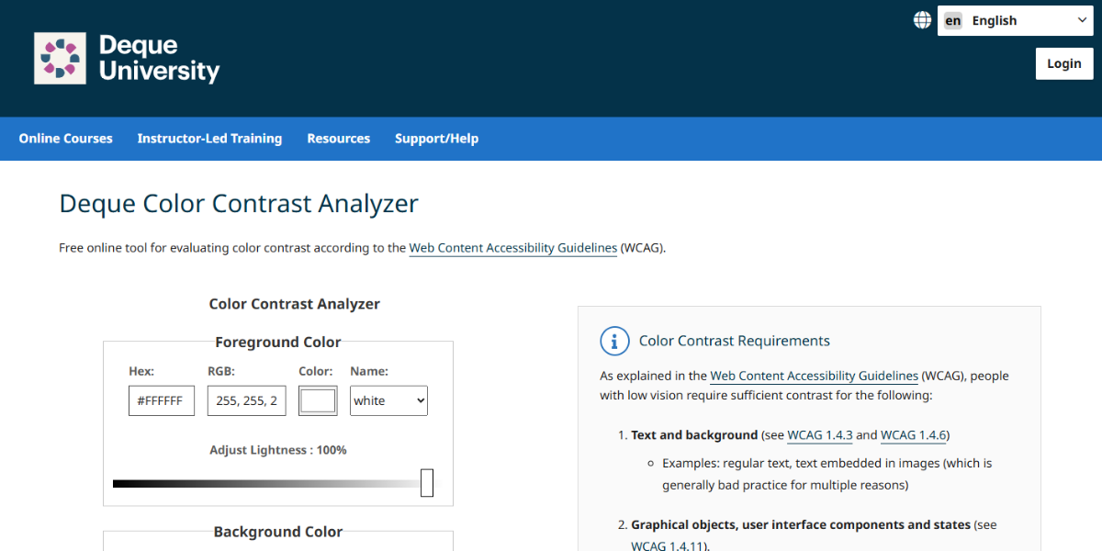Click the Hex input showing #FFFFFF

[162, 400]
